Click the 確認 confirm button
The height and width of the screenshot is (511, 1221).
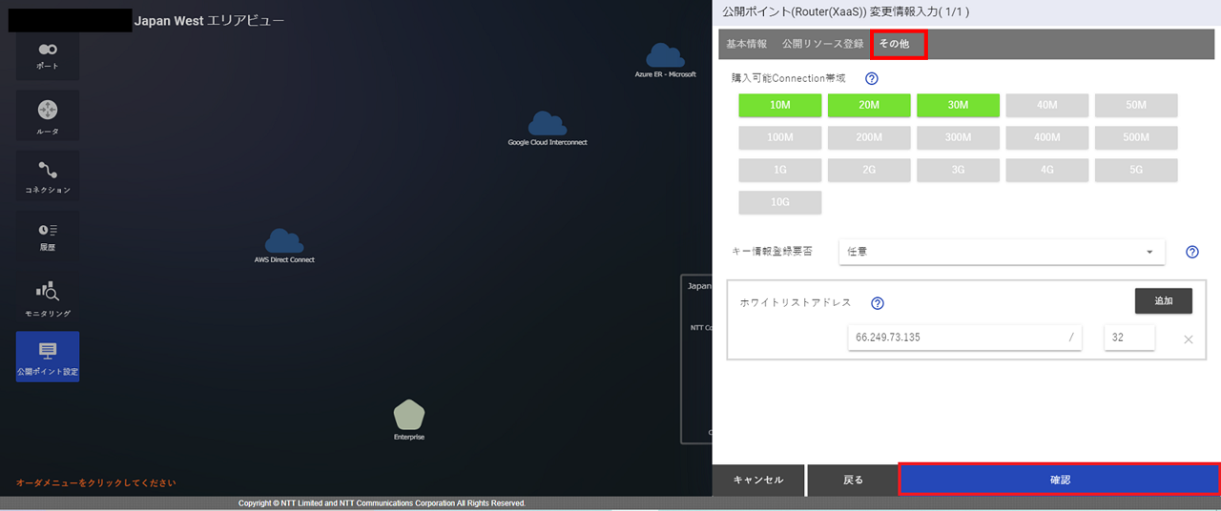(1060, 480)
